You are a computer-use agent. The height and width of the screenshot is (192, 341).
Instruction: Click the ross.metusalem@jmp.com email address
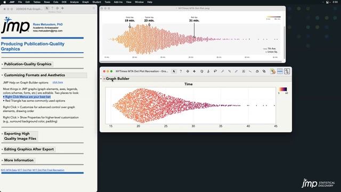(x=47, y=31)
